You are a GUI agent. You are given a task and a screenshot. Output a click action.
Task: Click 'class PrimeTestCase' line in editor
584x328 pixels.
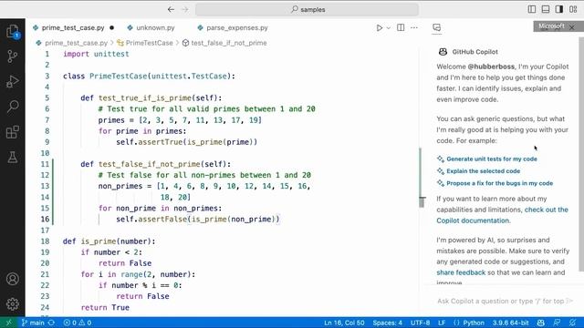(x=149, y=76)
